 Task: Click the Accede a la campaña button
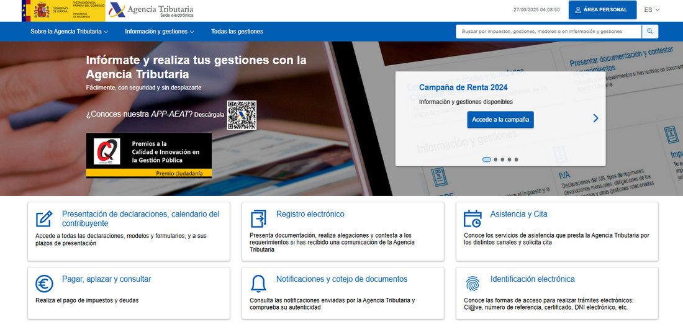(500, 120)
